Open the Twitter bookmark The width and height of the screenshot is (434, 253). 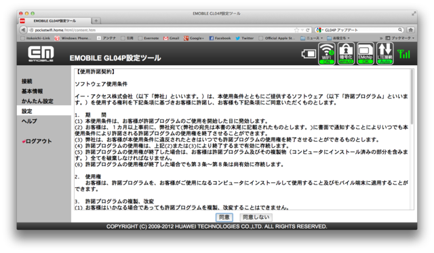coord(245,38)
